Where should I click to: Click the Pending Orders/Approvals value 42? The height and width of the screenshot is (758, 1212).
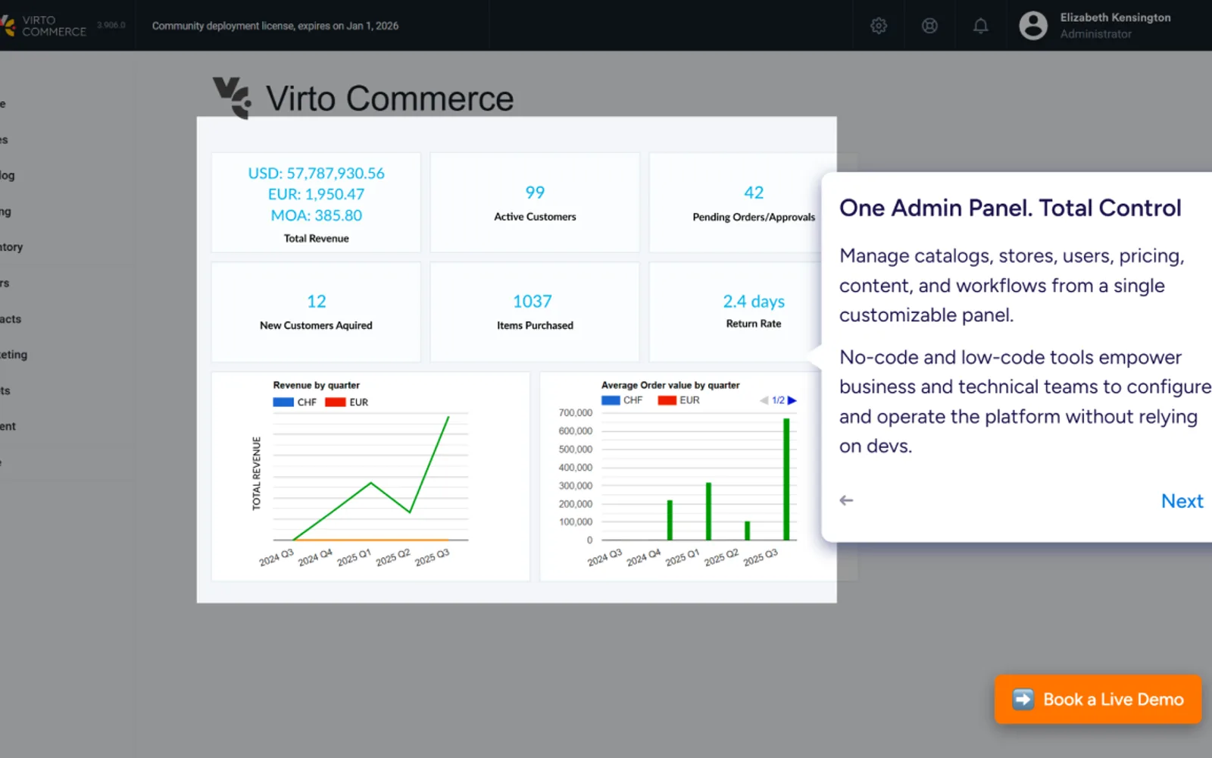754,193
